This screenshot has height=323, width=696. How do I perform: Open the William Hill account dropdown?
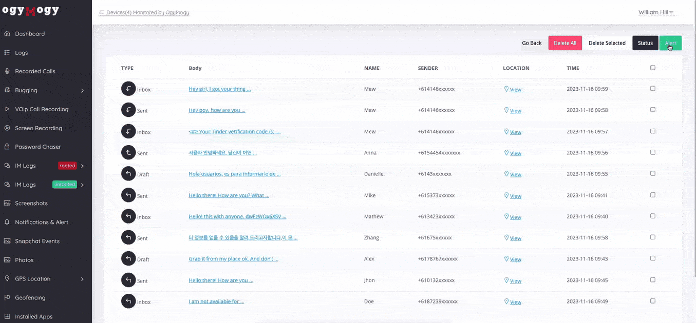(x=655, y=12)
